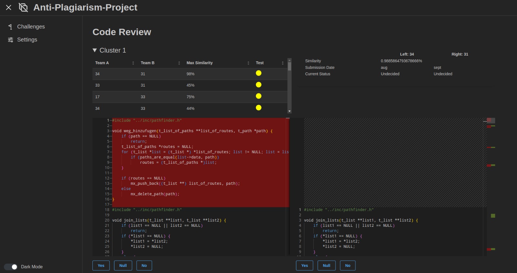Click yellow status dot in 44% row
This screenshot has width=517, height=273.
tap(258, 108)
